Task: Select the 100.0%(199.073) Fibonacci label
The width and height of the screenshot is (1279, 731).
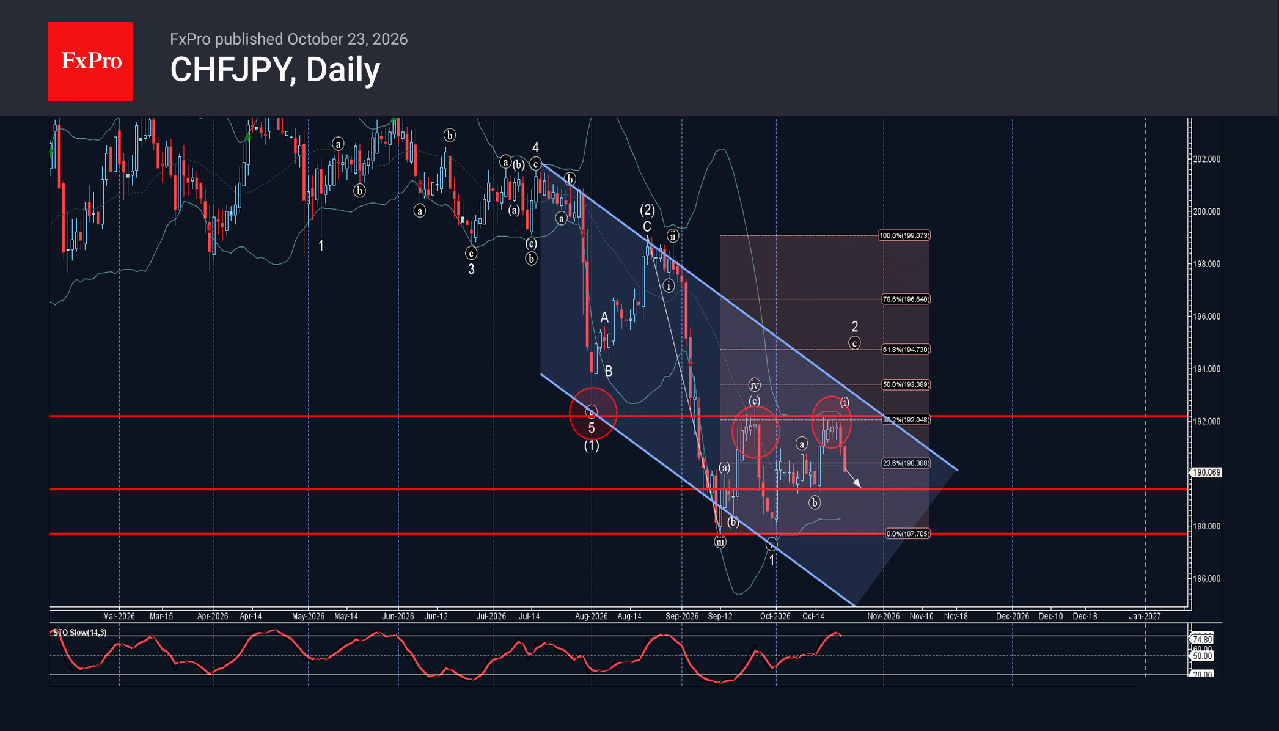Action: (x=904, y=235)
